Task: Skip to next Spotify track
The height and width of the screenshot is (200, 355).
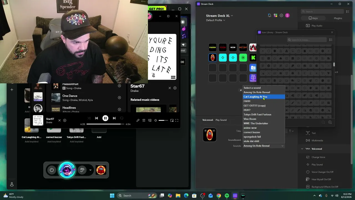Action: click(114, 118)
